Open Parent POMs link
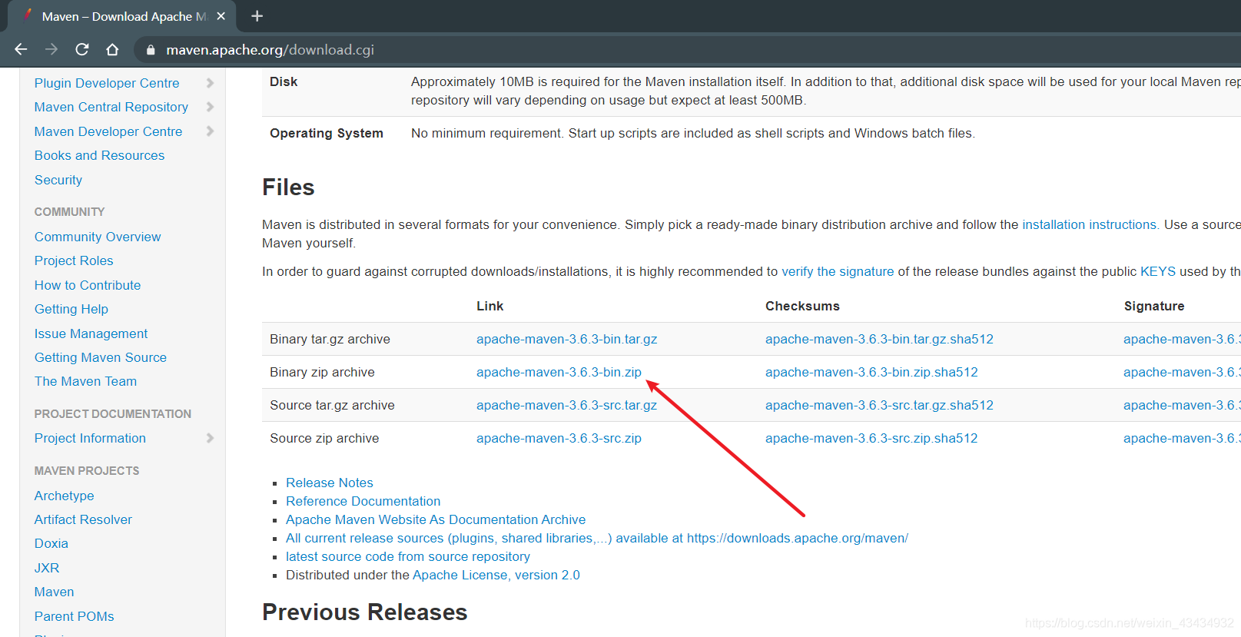1241x637 pixels. click(x=74, y=616)
